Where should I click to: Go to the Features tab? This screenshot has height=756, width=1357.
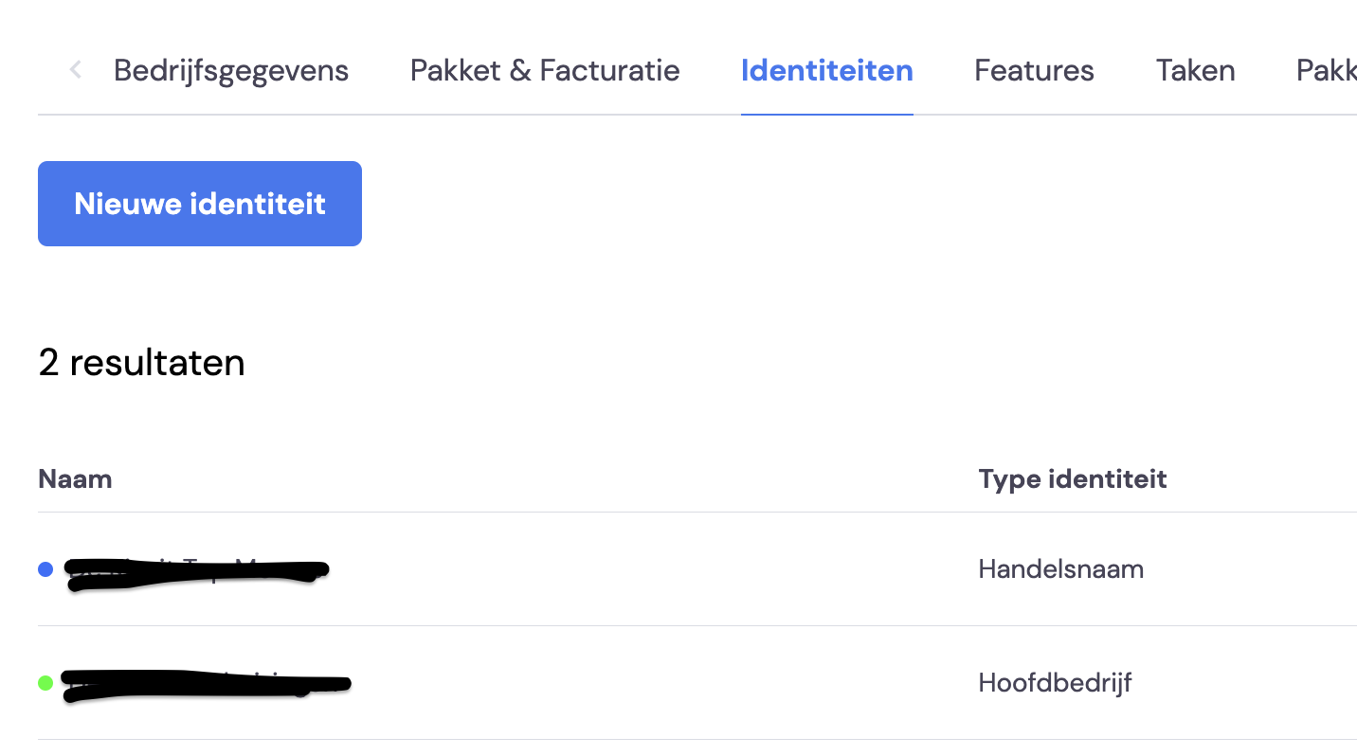tap(1034, 70)
